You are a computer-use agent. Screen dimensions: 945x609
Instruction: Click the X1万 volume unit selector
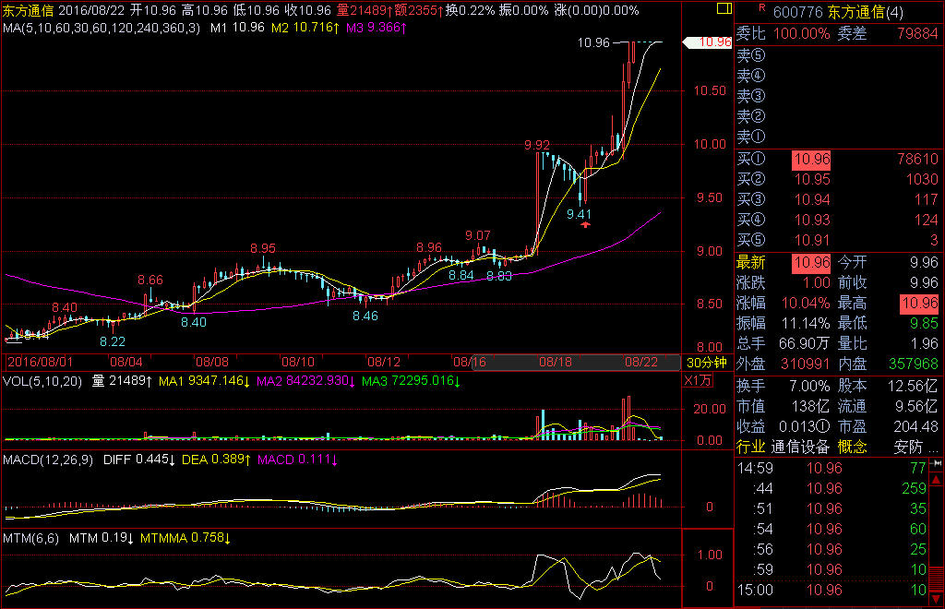pos(698,381)
